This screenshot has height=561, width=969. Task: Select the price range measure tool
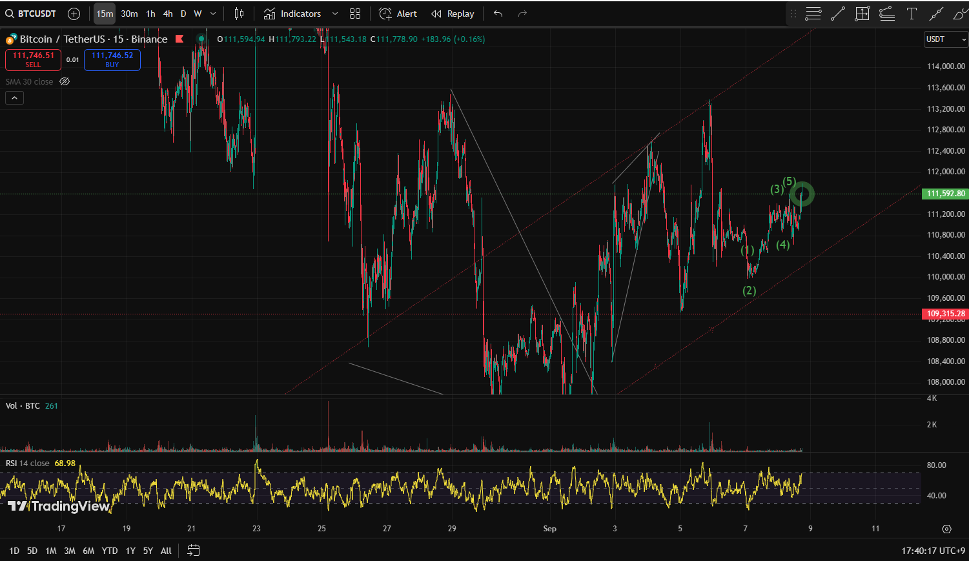tap(862, 14)
